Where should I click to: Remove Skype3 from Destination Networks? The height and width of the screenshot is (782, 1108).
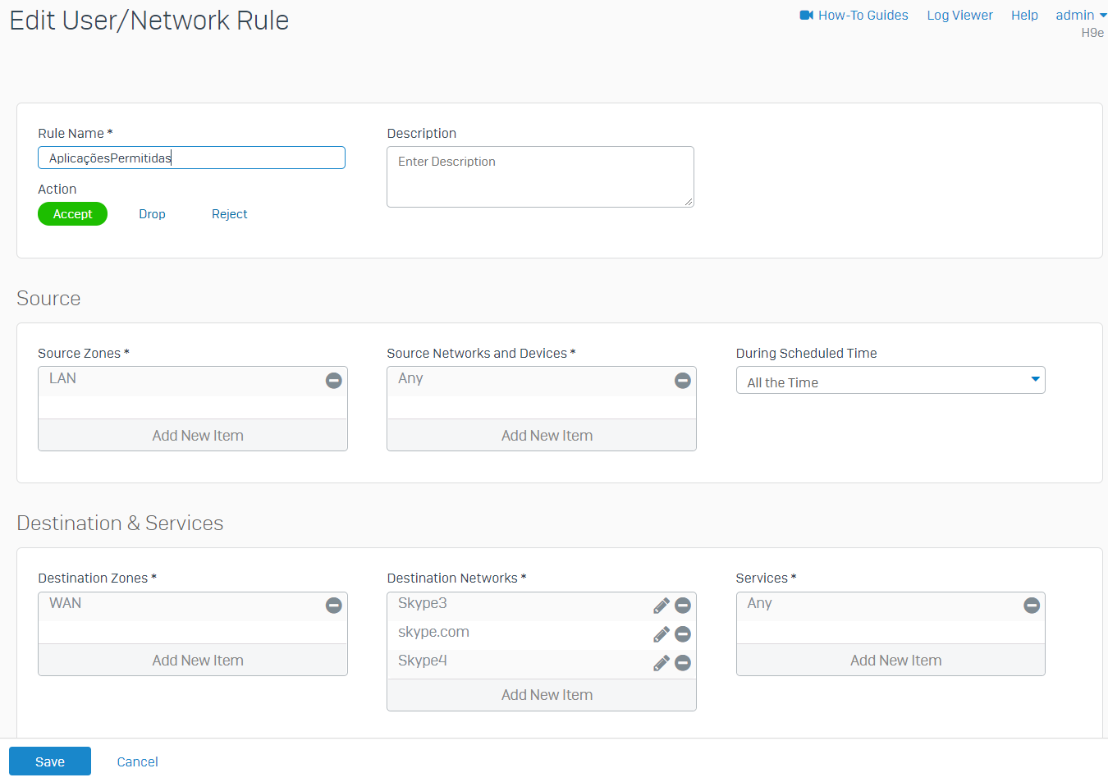(682, 606)
